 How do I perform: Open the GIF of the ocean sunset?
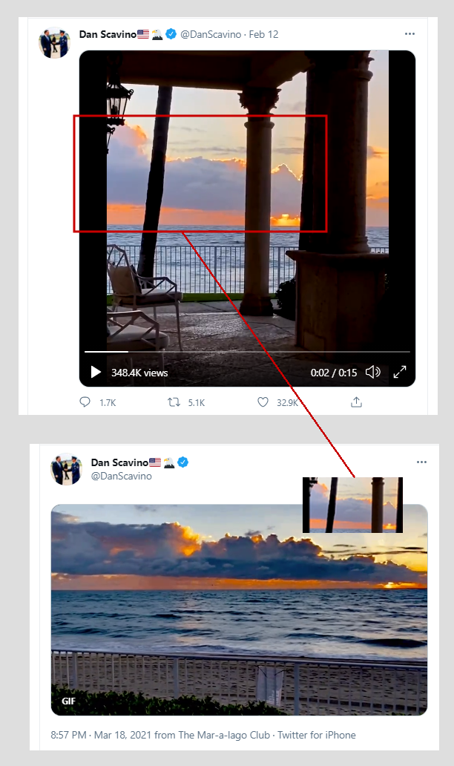pos(239,609)
